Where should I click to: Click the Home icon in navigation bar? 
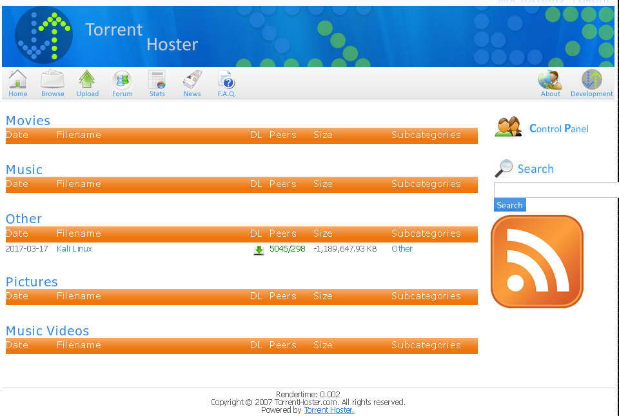pos(18,80)
